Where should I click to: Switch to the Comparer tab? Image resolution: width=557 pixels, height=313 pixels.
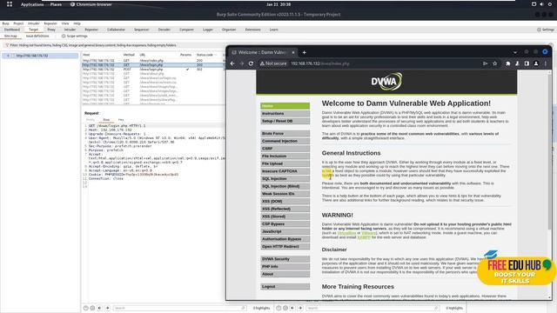point(186,30)
